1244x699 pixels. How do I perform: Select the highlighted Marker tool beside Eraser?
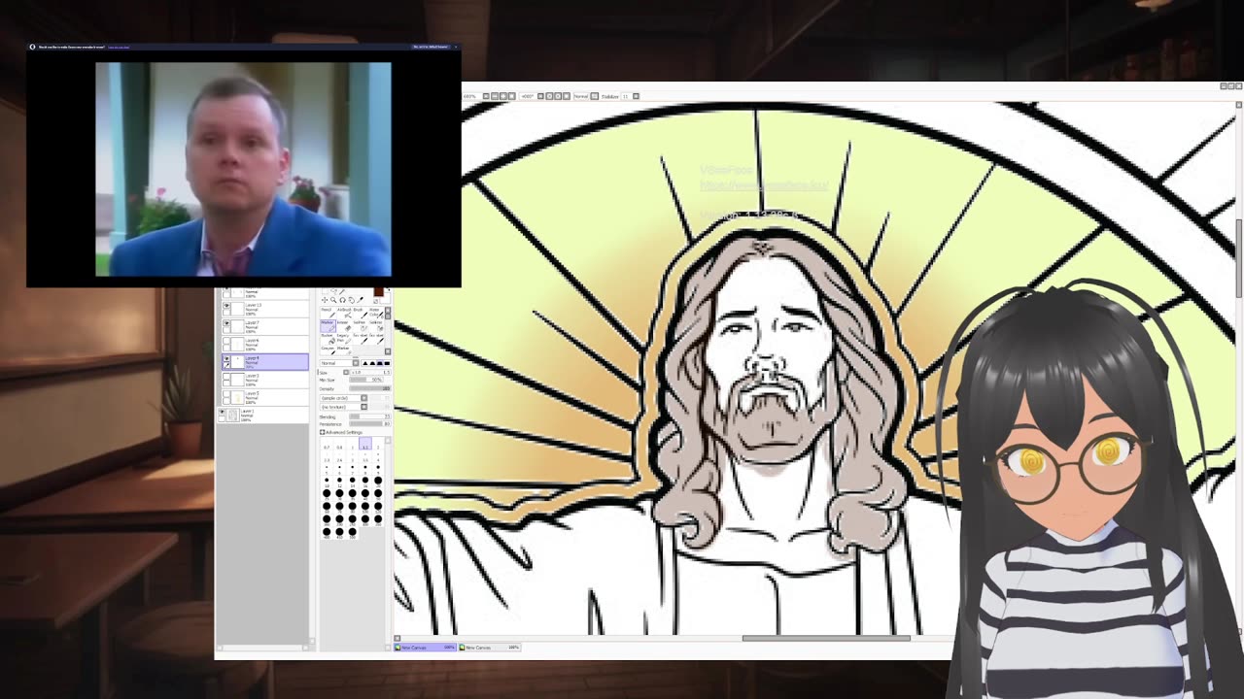pyautogui.click(x=328, y=326)
